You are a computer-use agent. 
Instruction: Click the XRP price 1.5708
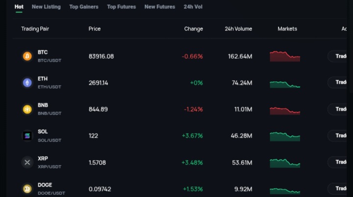point(97,163)
